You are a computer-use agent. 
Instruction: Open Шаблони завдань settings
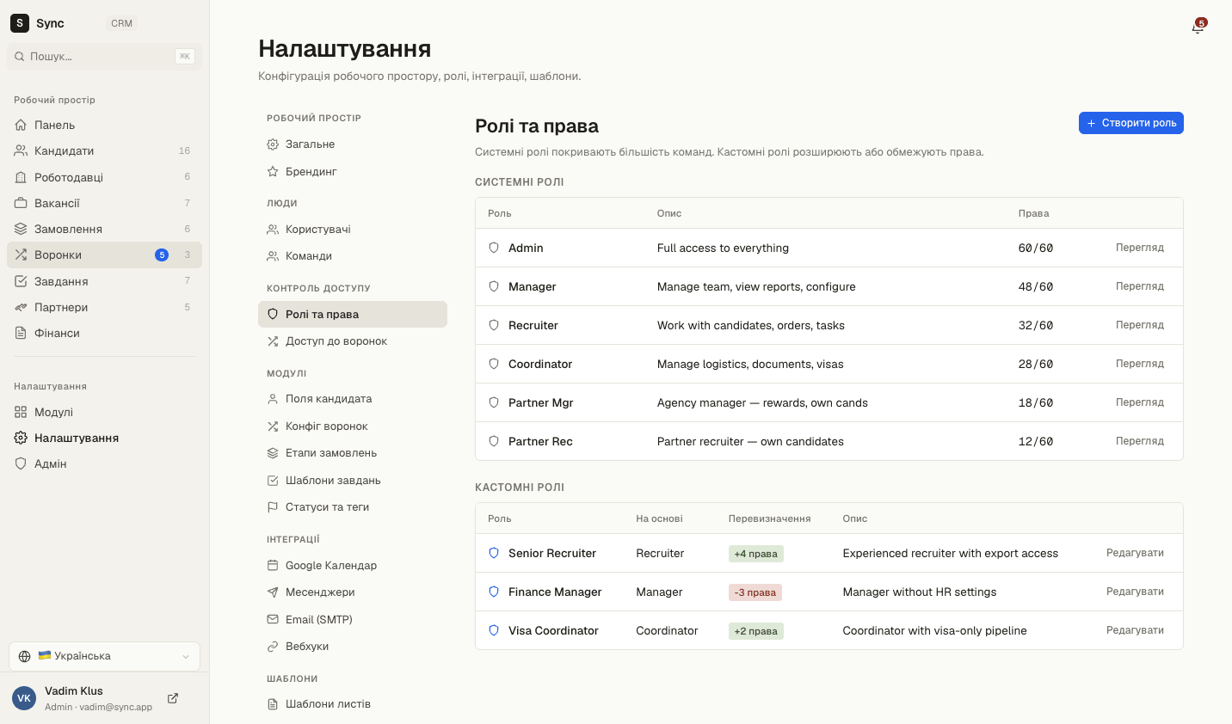(353, 481)
